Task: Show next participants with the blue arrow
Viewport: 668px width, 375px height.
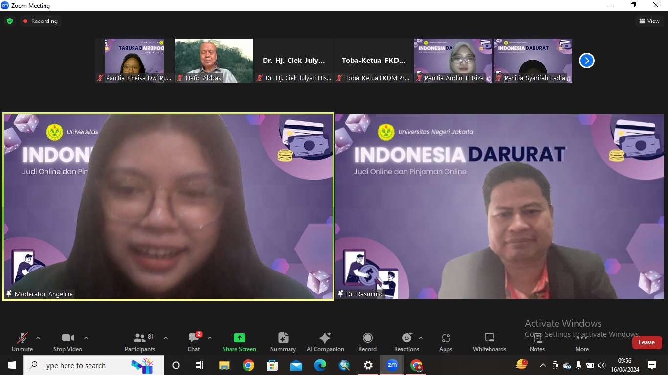Action: coord(586,61)
